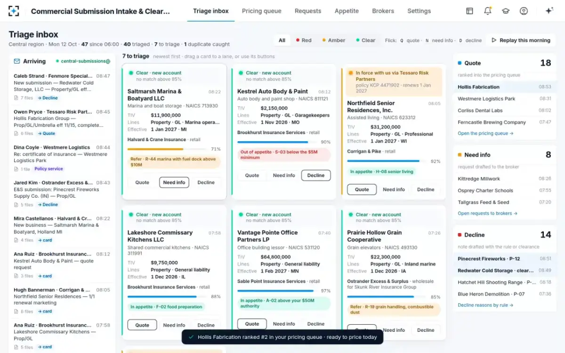Quote the Vantage Pointe Office Partners submission
Image resolution: width=565 pixels, height=353 pixels.
point(252,324)
